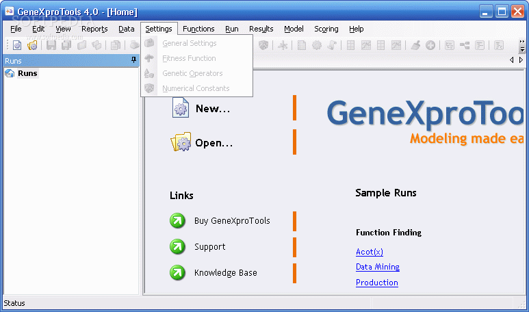This screenshot has width=529, height=312.
Task: Open the Reports menu
Action: (94, 29)
